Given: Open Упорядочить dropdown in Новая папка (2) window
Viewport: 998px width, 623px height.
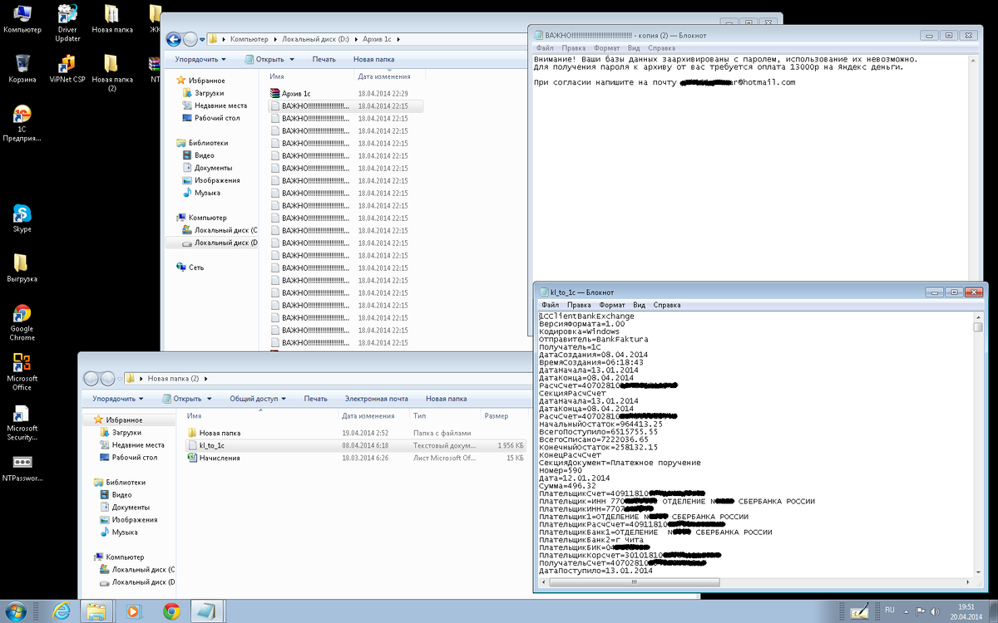Looking at the screenshot, I should 119,399.
